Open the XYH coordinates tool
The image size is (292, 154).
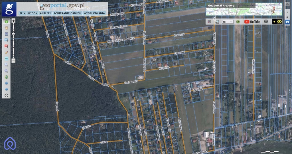click(x=6, y=58)
